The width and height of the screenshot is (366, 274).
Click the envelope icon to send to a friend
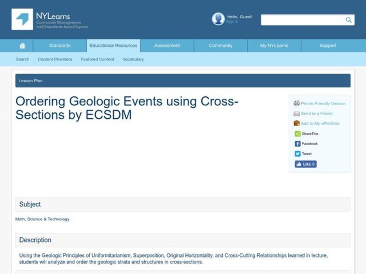tap(296, 113)
